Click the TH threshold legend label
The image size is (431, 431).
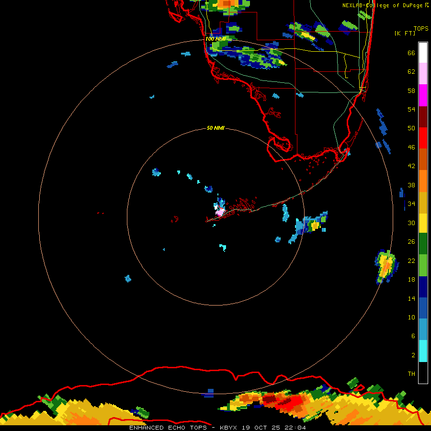(x=411, y=374)
